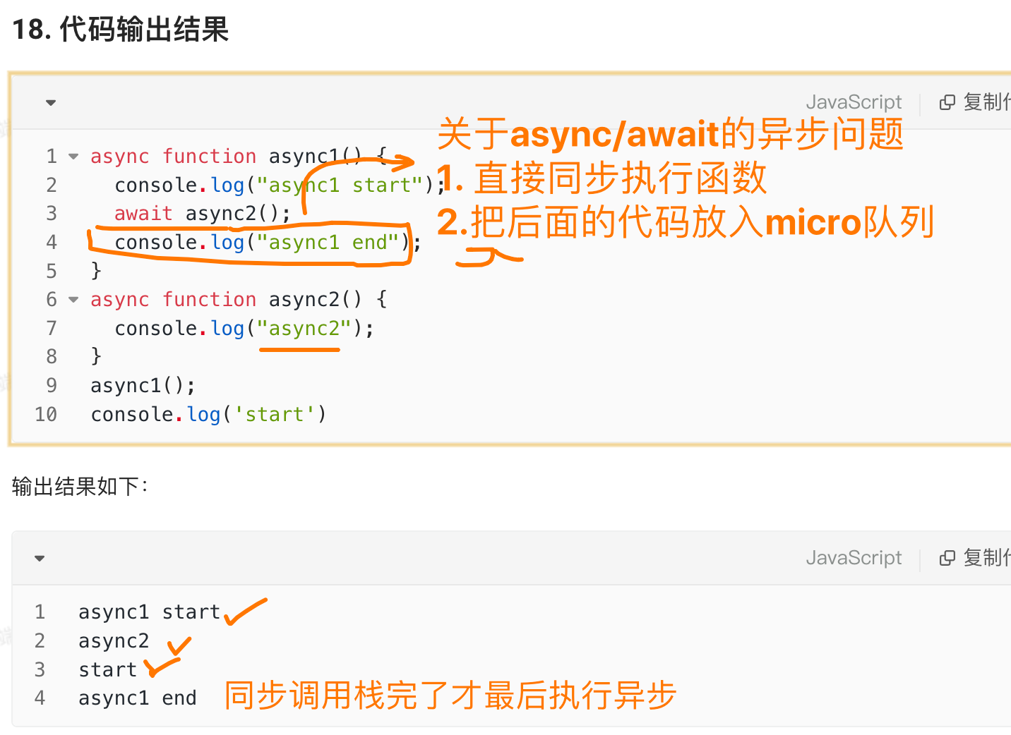Click the "async2" string on line 7
This screenshot has width=1011, height=735.
tap(304, 329)
